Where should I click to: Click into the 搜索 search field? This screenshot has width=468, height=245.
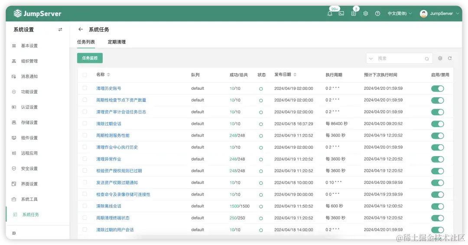click(x=400, y=59)
